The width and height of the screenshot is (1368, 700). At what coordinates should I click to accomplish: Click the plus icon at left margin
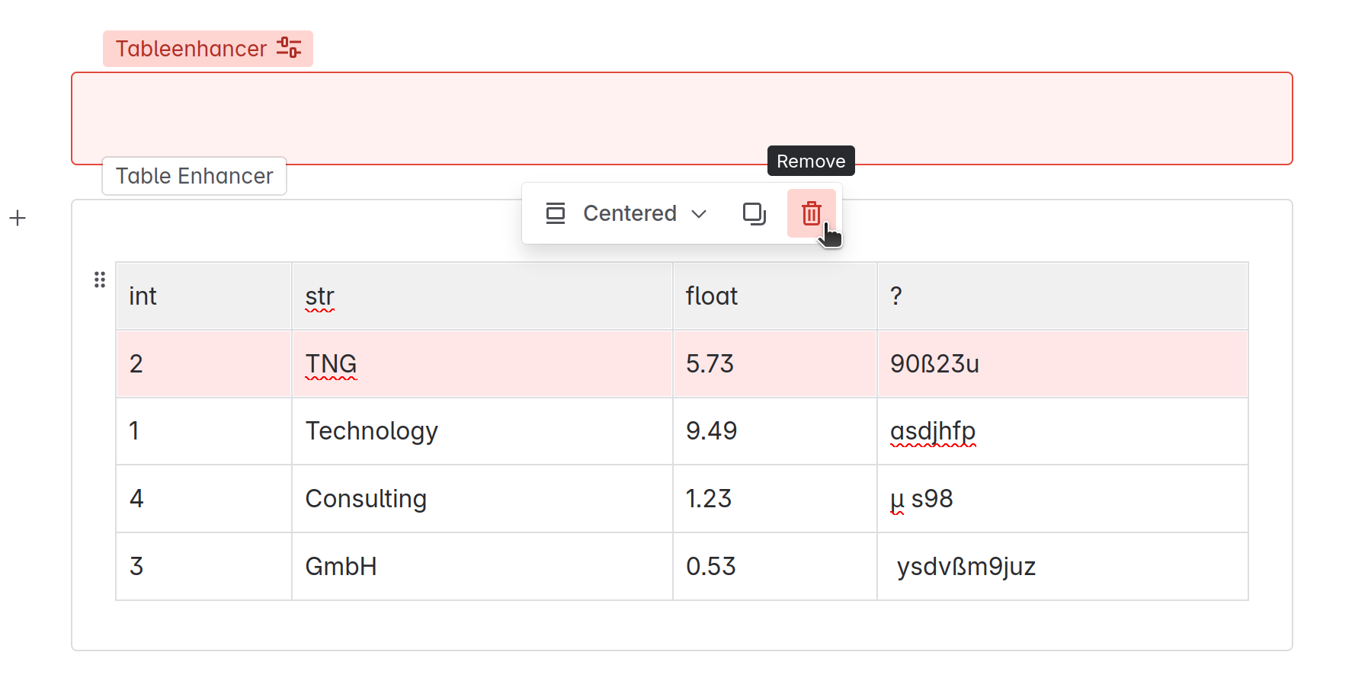point(18,219)
